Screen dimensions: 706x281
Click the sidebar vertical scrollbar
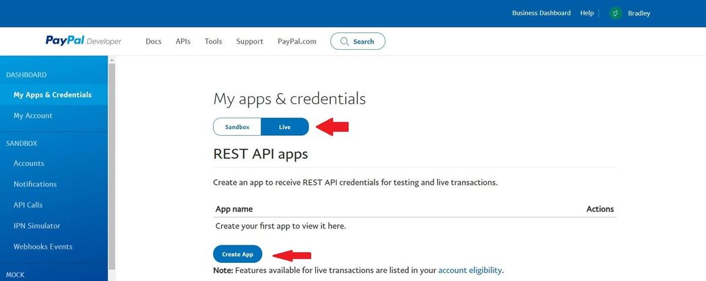point(112,168)
